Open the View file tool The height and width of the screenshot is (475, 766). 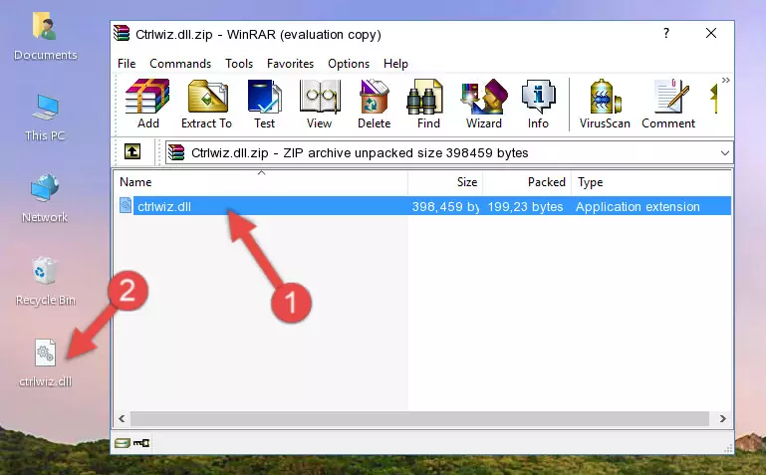[x=320, y=104]
